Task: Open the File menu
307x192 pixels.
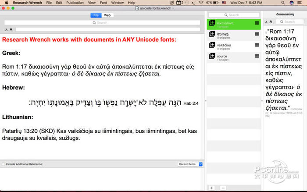Action: 49,3
